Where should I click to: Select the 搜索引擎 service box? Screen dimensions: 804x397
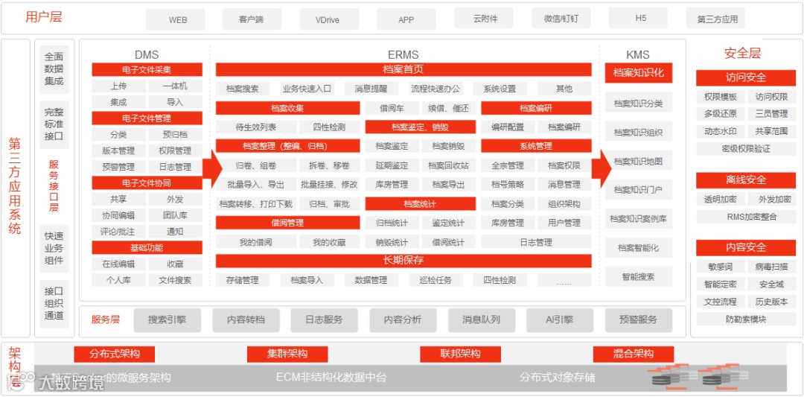(167, 320)
